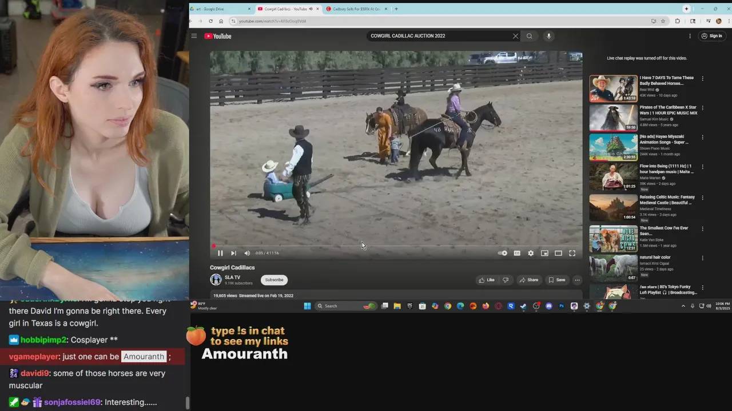
Task: Open options for Smallest Cow video
Action: point(702,228)
